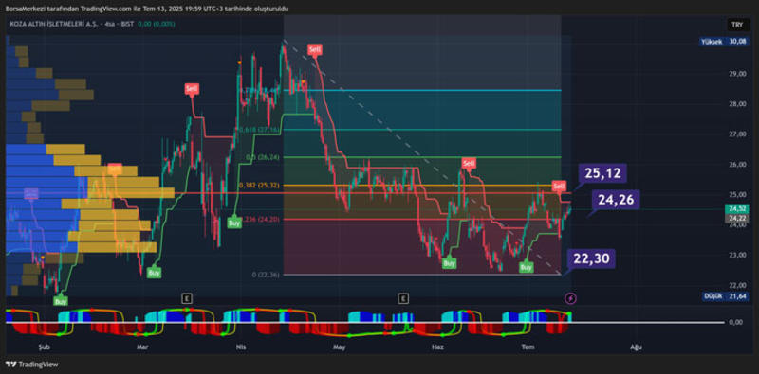Select the 24,26 callout annotation

(x=616, y=200)
